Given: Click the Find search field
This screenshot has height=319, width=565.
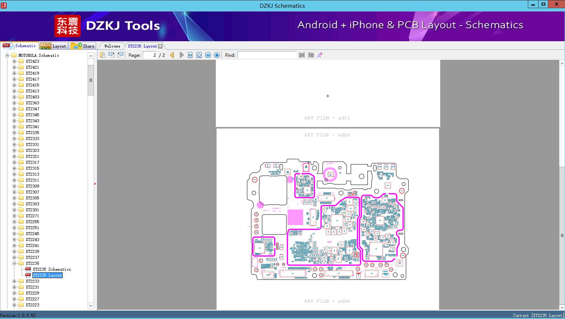Looking at the screenshot, I should pyautogui.click(x=267, y=55).
